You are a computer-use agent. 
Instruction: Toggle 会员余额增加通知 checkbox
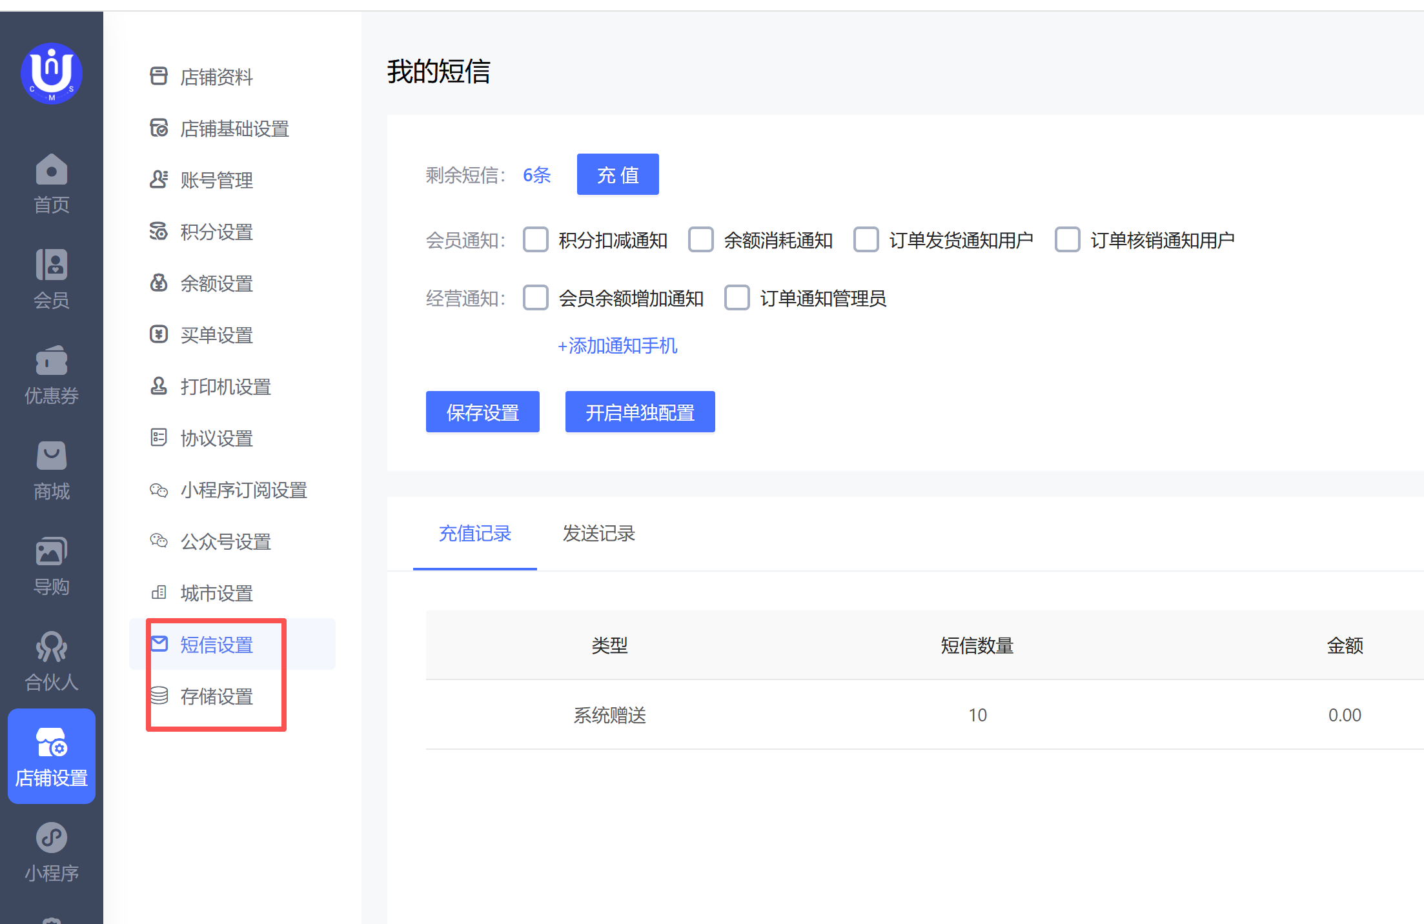pyautogui.click(x=536, y=298)
